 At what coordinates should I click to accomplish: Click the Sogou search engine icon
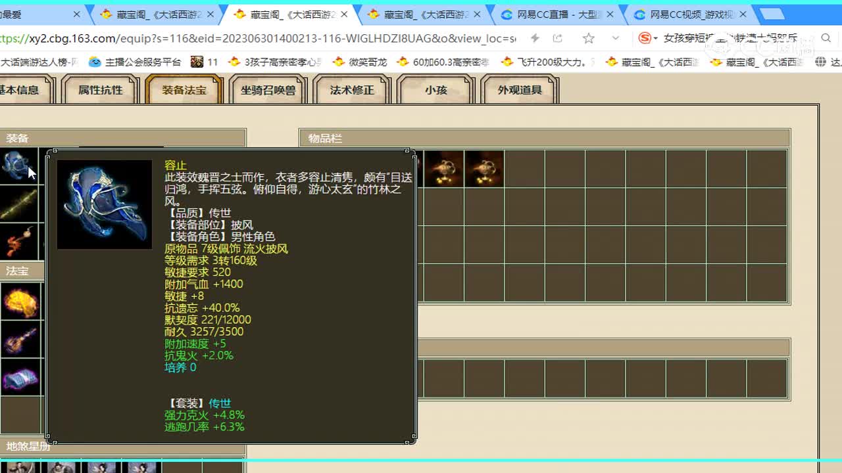coord(646,39)
